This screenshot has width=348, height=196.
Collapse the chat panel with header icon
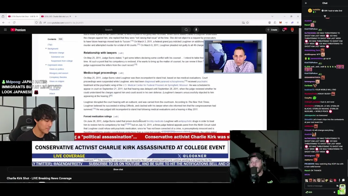306,3
